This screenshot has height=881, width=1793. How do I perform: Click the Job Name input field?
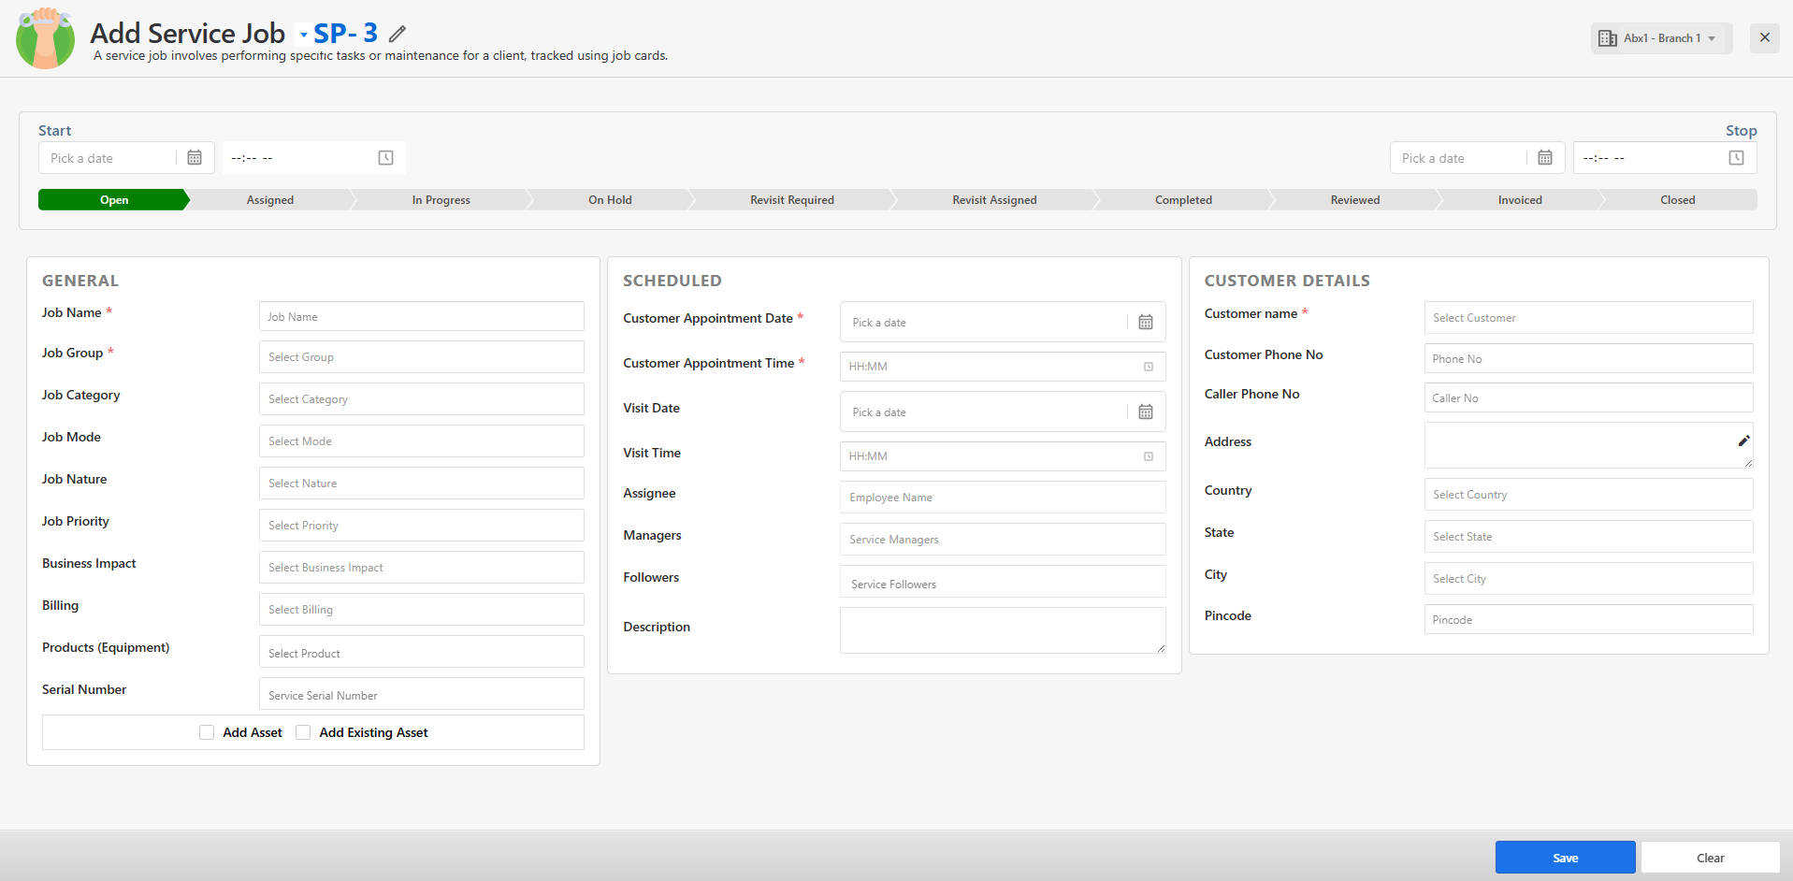click(x=421, y=317)
